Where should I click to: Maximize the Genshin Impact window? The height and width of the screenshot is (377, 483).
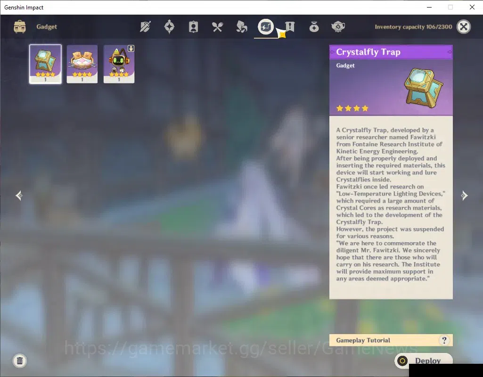[x=450, y=7]
